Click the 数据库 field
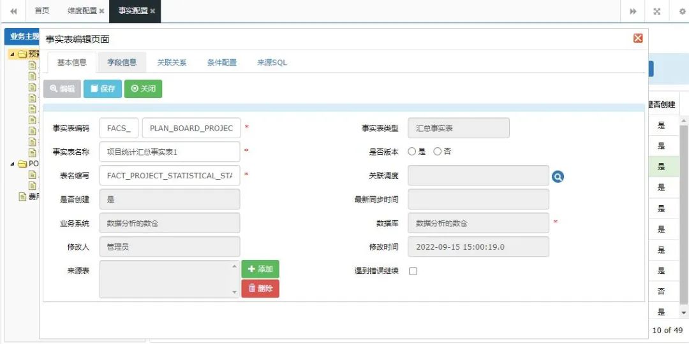Screen dimensions: 689x344 (x=478, y=223)
